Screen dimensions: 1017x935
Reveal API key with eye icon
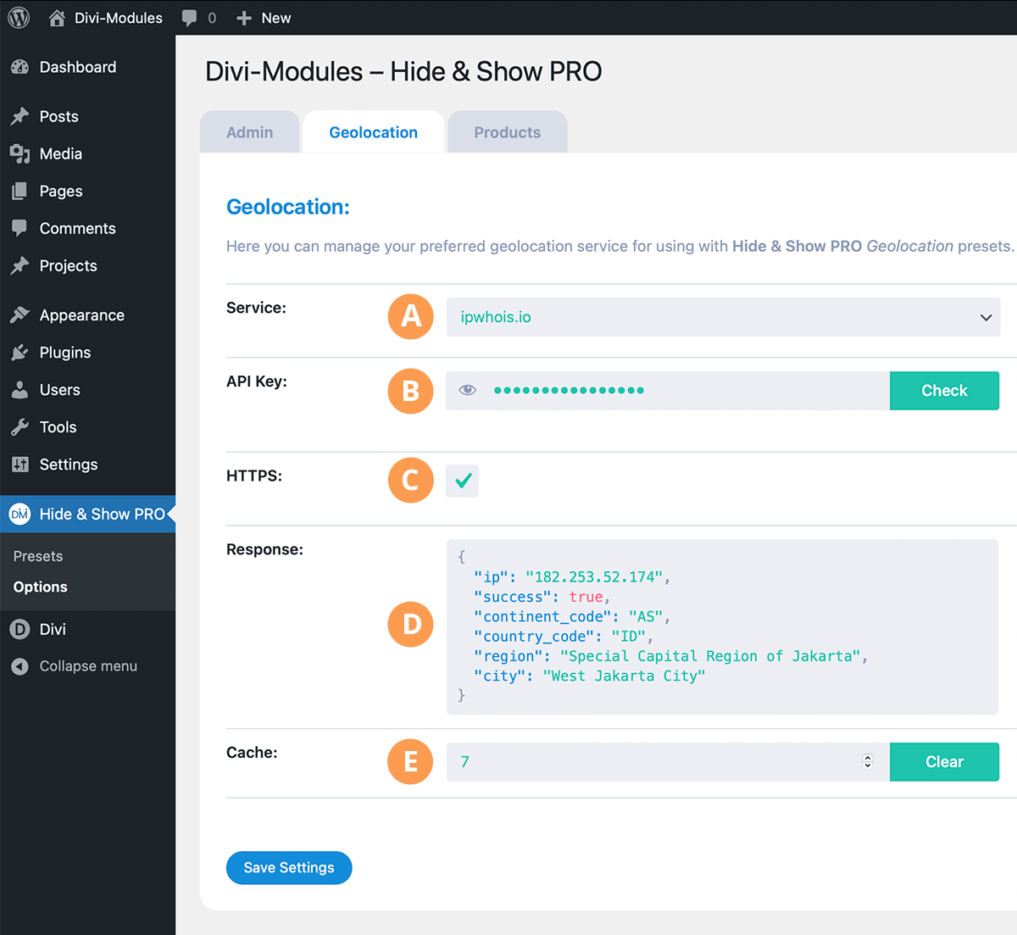click(467, 390)
